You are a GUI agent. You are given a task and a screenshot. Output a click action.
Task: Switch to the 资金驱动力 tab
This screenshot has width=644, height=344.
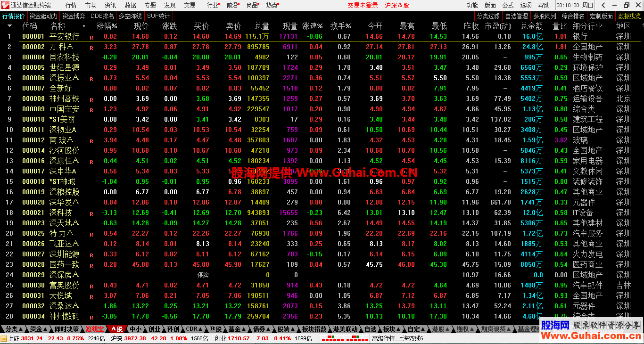[x=43, y=16]
